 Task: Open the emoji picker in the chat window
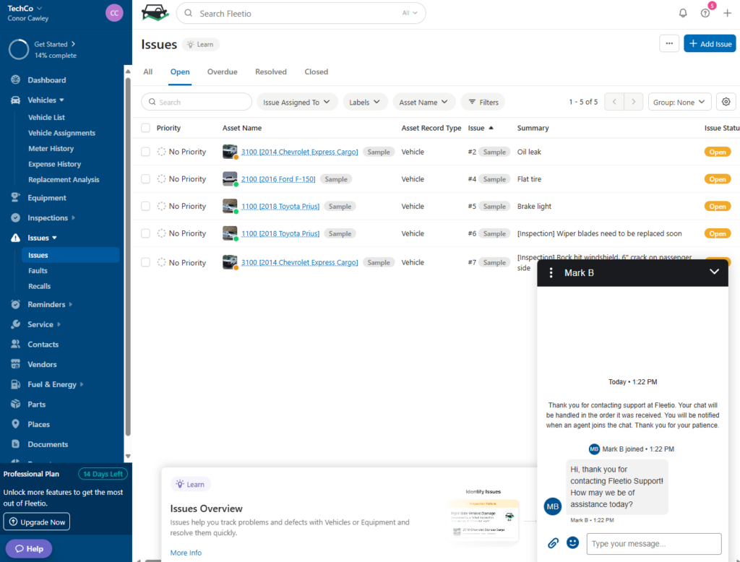[x=572, y=542]
